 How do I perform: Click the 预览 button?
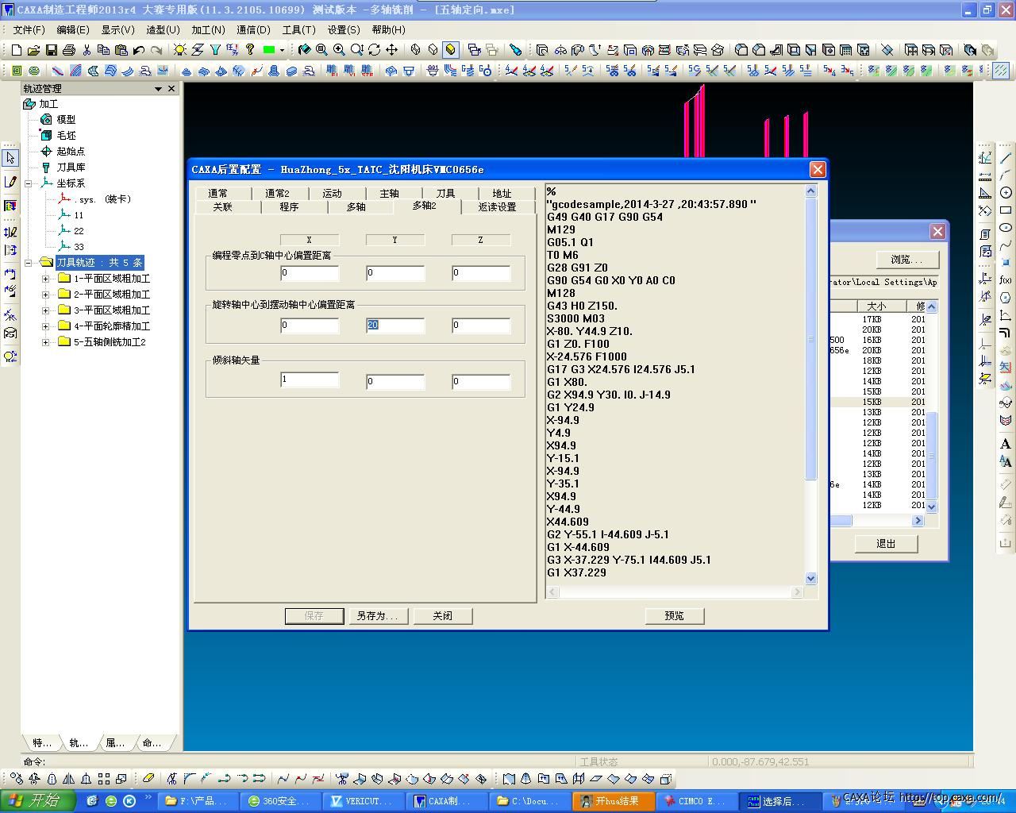coord(674,616)
